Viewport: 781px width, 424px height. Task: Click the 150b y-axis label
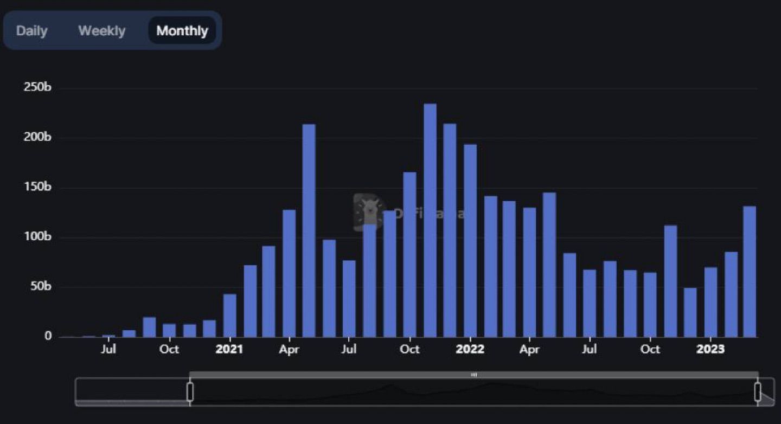37,188
